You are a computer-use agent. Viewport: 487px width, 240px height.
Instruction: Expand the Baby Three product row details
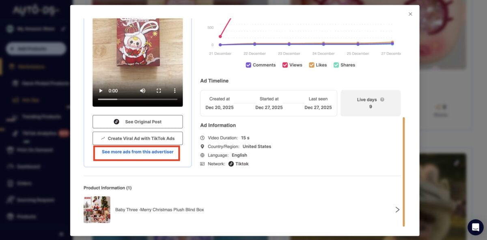click(x=397, y=210)
